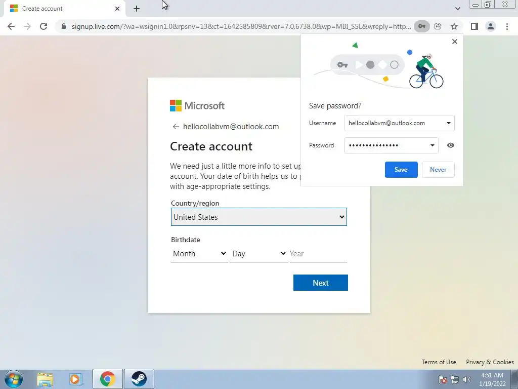Open Chrome's side panel icon
This screenshot has width=518, height=389.
point(474,26)
